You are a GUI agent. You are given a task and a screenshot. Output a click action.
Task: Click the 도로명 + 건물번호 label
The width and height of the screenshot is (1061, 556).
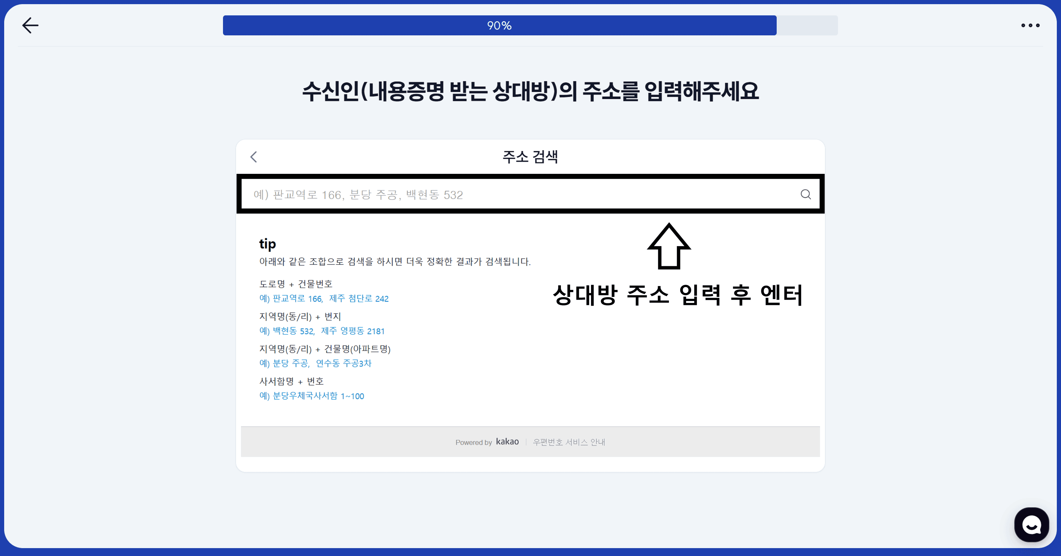tap(296, 284)
